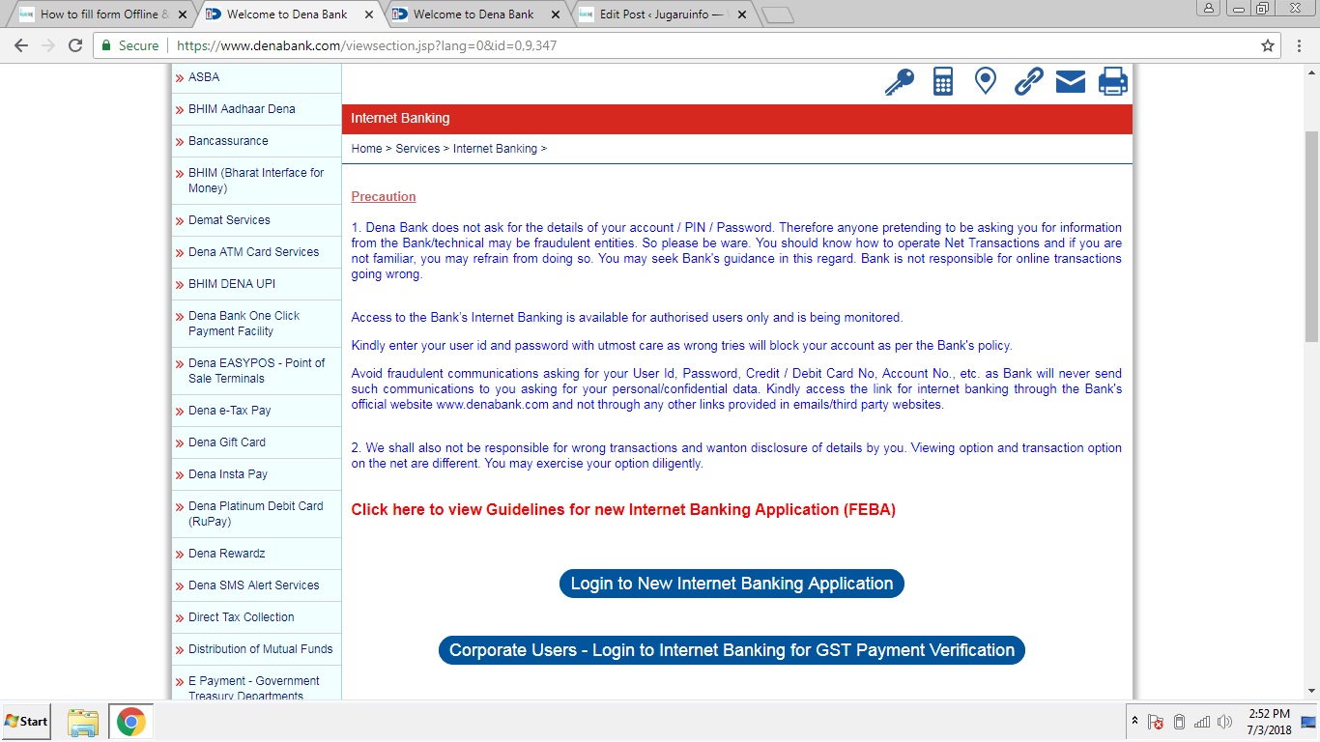Click the volume speaker tray icon
Screen dimensions: 1320x742
point(1225,722)
